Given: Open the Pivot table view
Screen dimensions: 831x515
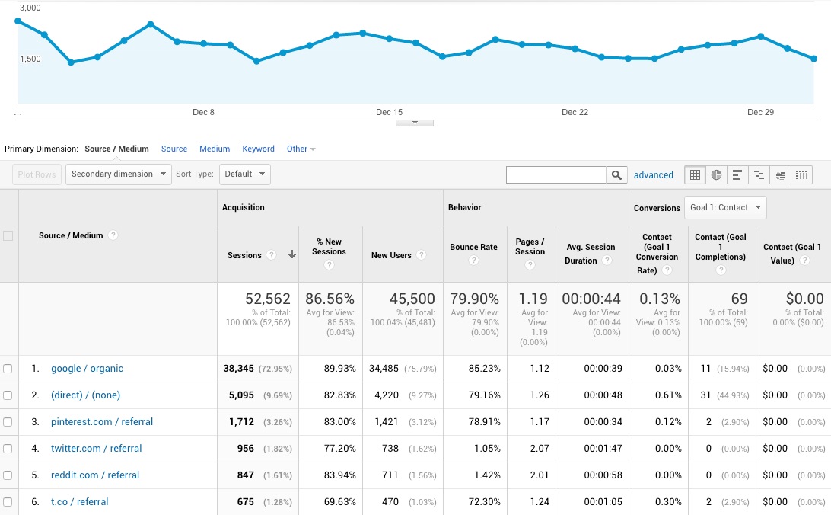Looking at the screenshot, I should (x=801, y=174).
